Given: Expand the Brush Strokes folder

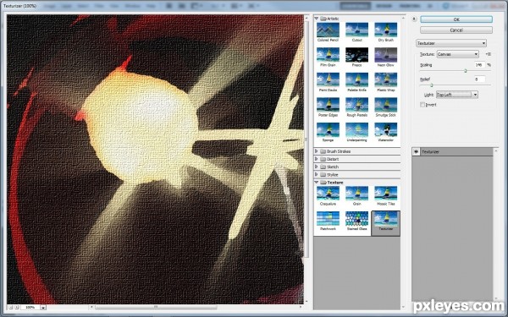Looking at the screenshot, I should pos(316,151).
